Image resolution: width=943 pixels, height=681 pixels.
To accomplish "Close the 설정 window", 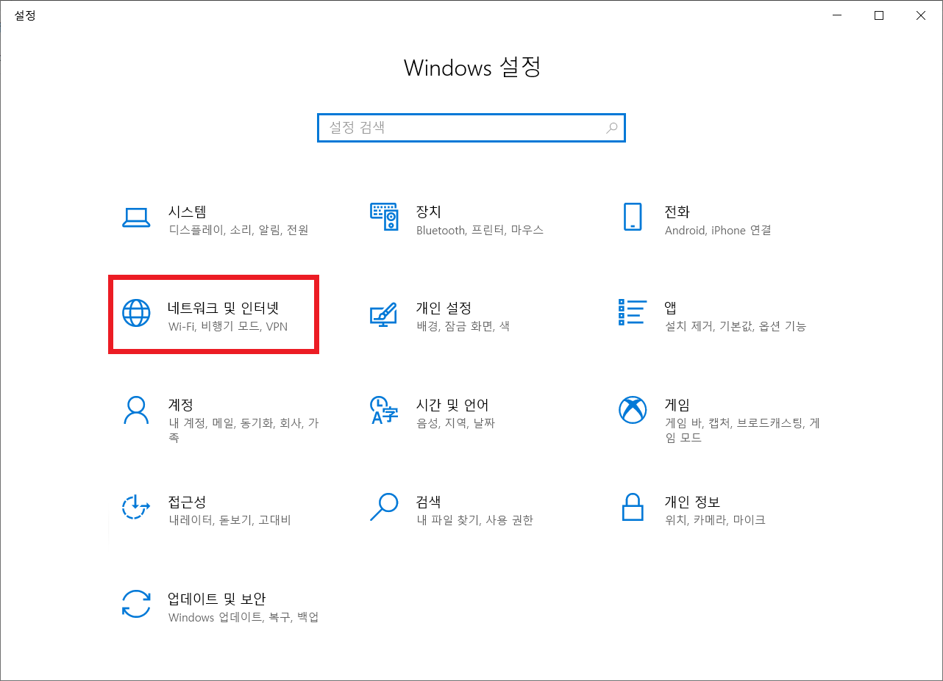I will [x=921, y=15].
